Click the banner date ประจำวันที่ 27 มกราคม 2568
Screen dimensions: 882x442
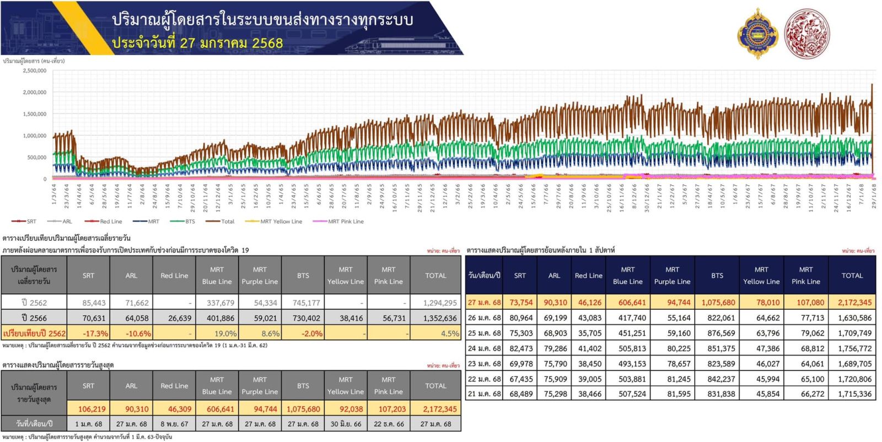point(197,43)
